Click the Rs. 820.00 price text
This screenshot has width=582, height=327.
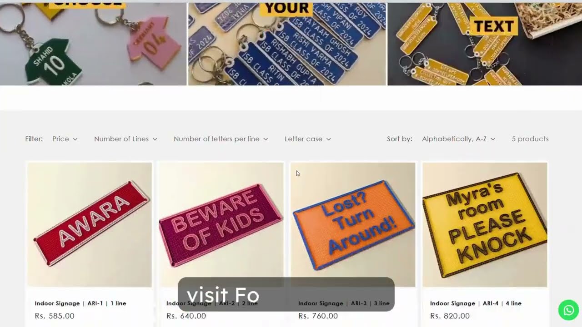pos(450,316)
